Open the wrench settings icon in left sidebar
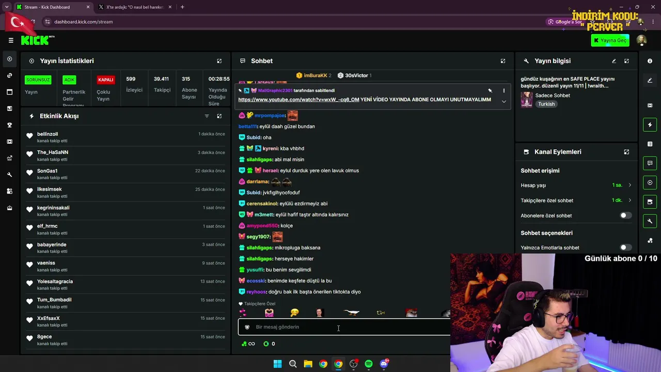 tap(9, 175)
